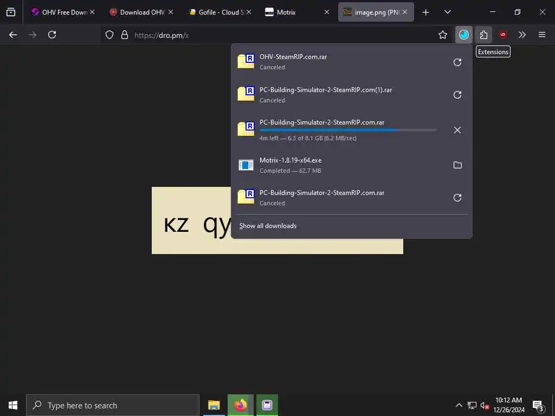
Task: Switch to the Motrix tab
Action: [298, 12]
